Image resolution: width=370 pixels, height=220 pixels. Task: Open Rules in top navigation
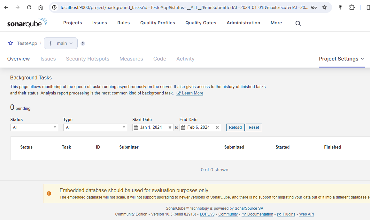click(123, 23)
